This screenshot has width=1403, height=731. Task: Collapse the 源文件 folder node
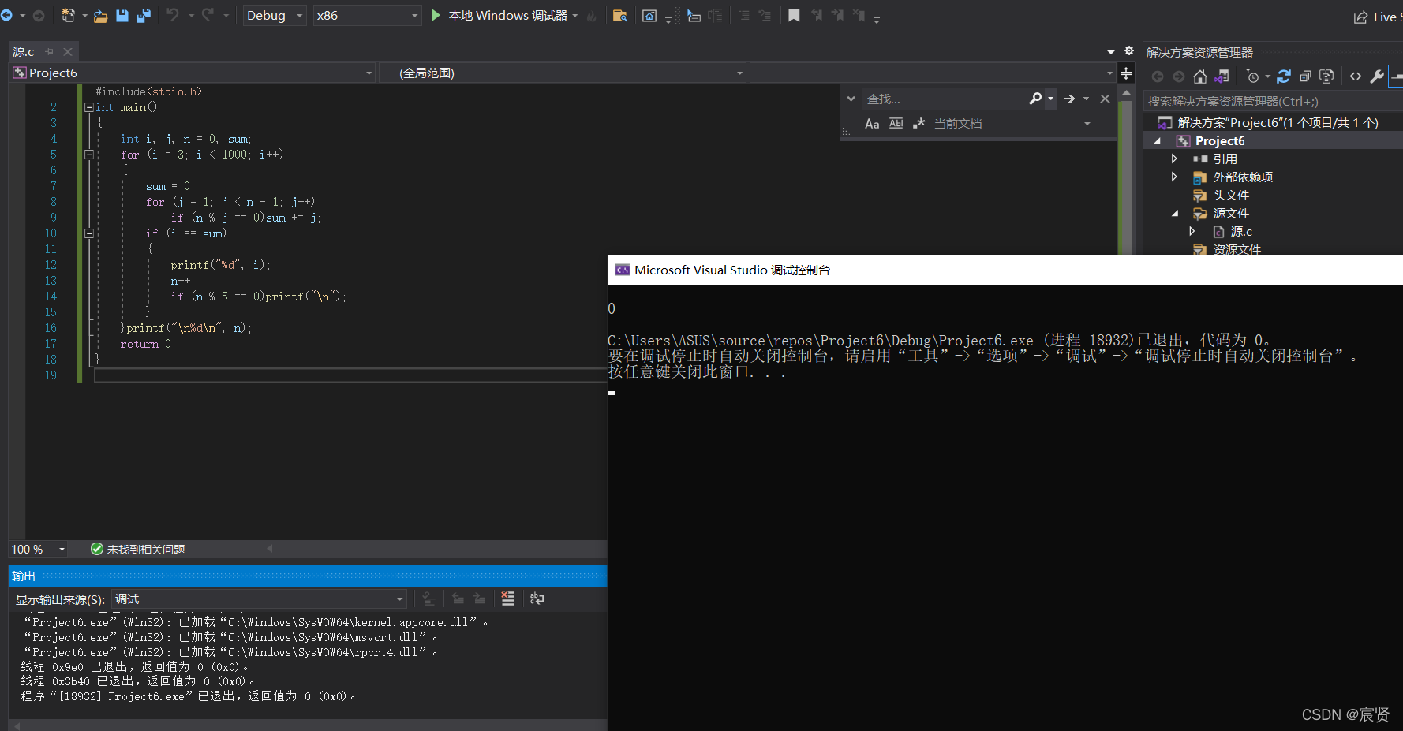click(x=1174, y=213)
